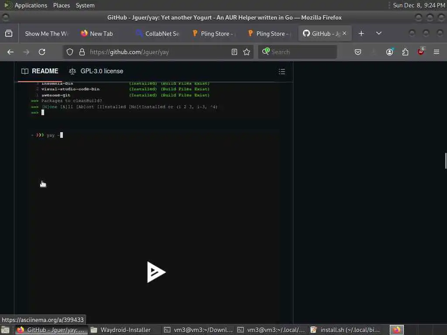Switch to GitHub Jguer/yay taskbar window

tap(51, 330)
